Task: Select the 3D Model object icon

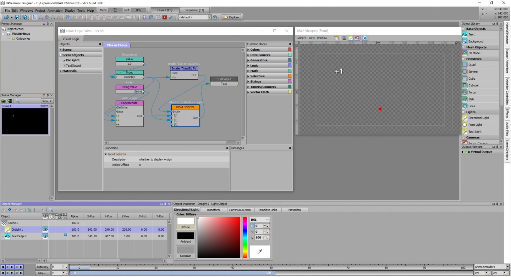Action: point(465,53)
